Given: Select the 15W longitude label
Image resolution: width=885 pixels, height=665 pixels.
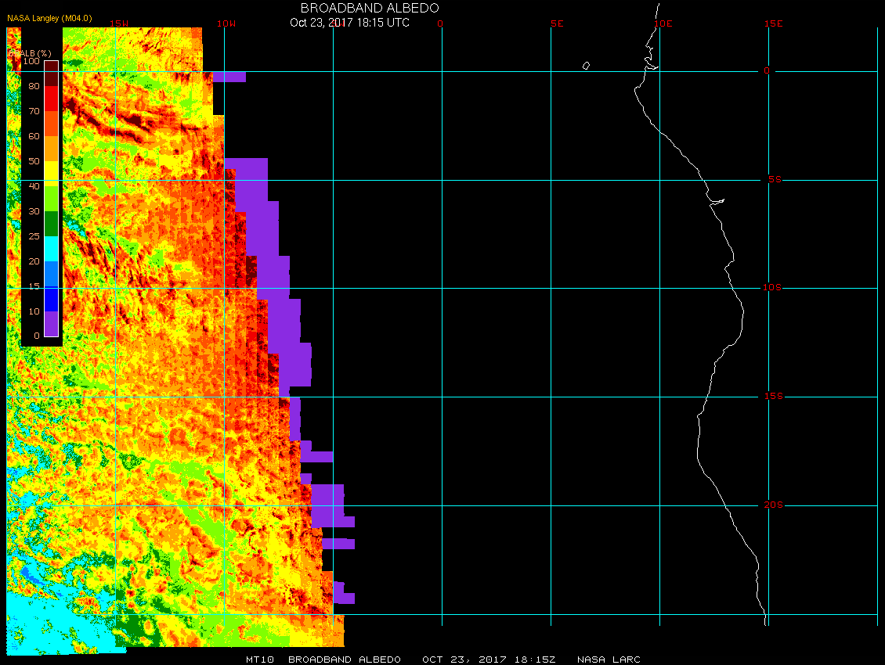Looking at the screenshot, I should click(118, 23).
